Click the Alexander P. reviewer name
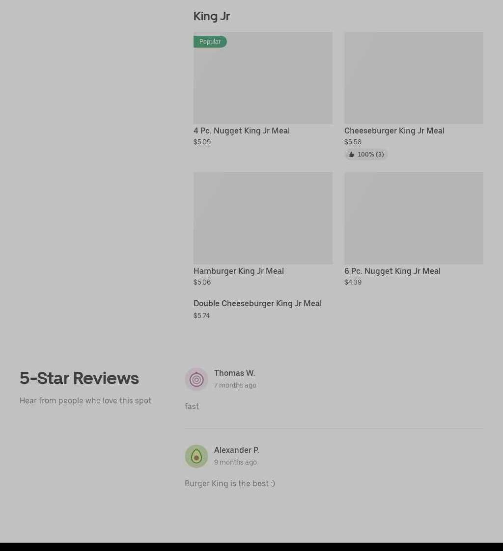The height and width of the screenshot is (551, 503). tap(236, 450)
